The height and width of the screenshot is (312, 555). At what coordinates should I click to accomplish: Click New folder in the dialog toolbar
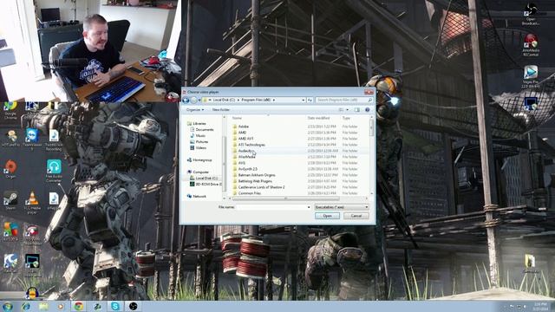(x=221, y=110)
